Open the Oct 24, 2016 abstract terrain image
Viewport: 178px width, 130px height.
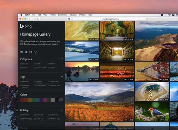82,31
